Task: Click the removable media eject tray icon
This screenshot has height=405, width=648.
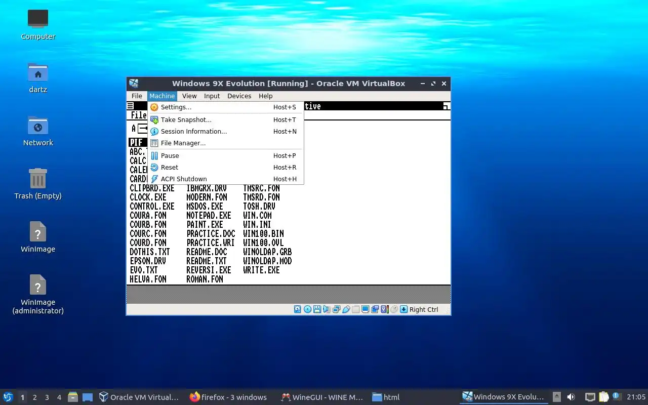Action: [556, 397]
